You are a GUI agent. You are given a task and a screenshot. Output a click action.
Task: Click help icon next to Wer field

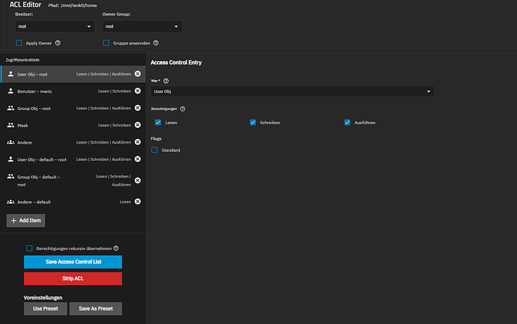(x=166, y=80)
